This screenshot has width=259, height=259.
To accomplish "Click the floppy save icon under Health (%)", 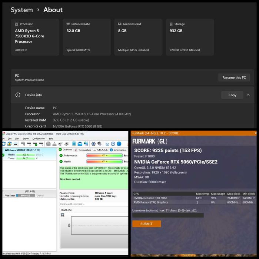I will 63,215.
